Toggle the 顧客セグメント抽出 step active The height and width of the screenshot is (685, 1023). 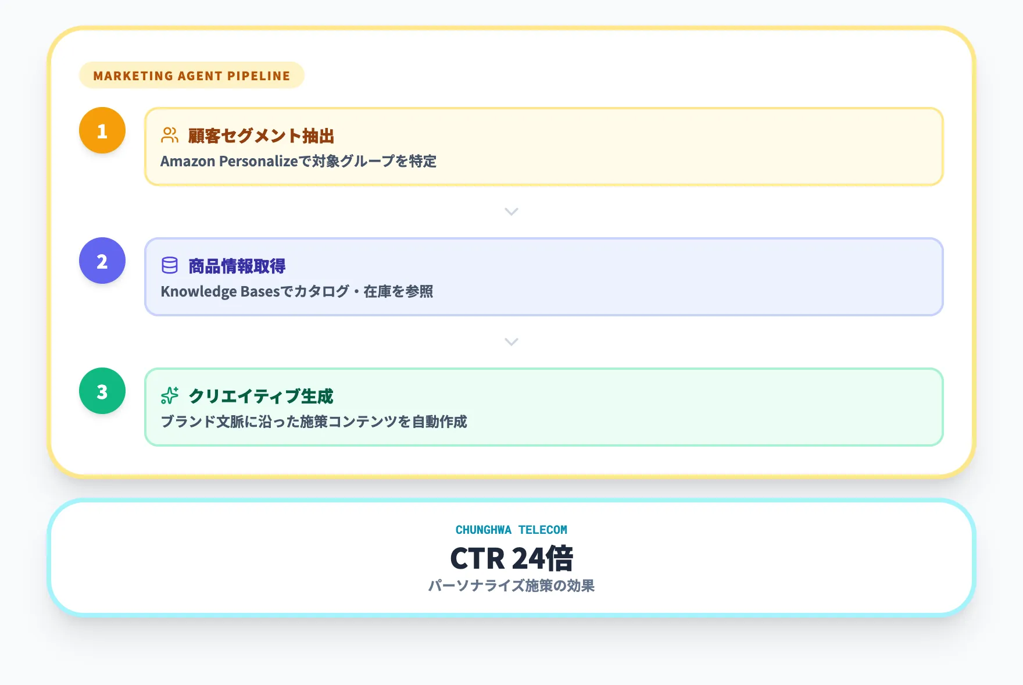point(545,147)
